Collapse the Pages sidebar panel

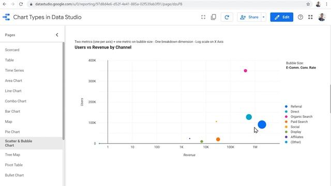(57, 35)
